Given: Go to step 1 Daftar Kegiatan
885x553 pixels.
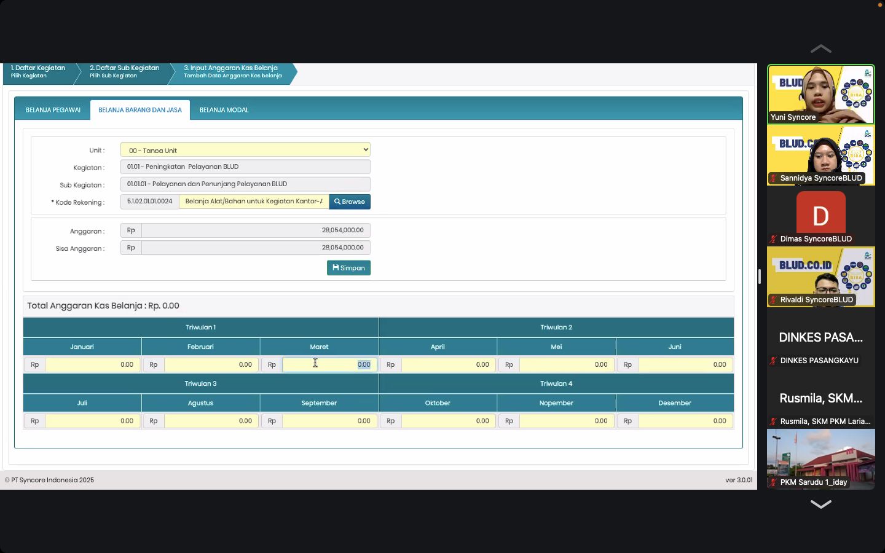Looking at the screenshot, I should 38,72.
